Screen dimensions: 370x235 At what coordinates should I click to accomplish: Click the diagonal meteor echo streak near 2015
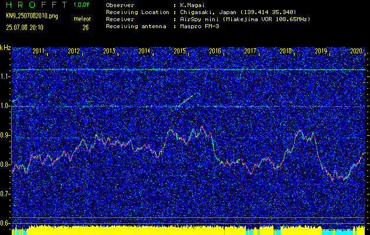tap(185, 101)
